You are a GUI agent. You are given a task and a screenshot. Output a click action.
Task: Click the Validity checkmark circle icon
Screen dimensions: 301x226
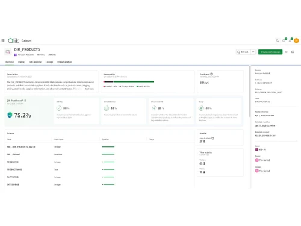pos(59,108)
